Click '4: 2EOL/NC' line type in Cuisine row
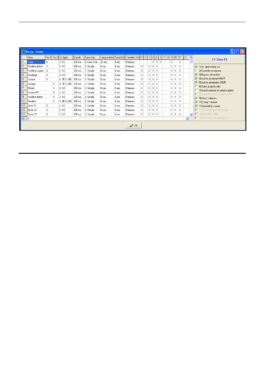The image size is (271, 383). 66,79
